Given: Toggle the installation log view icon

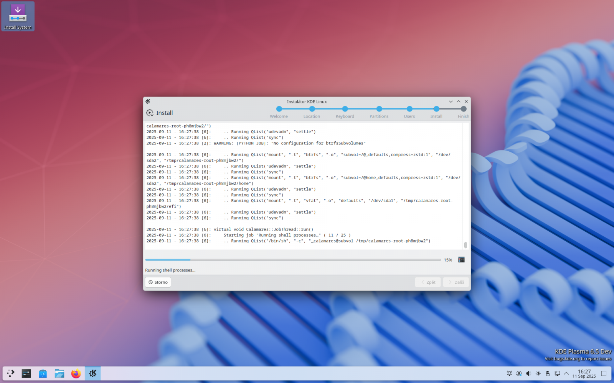Looking at the screenshot, I should 461,260.
